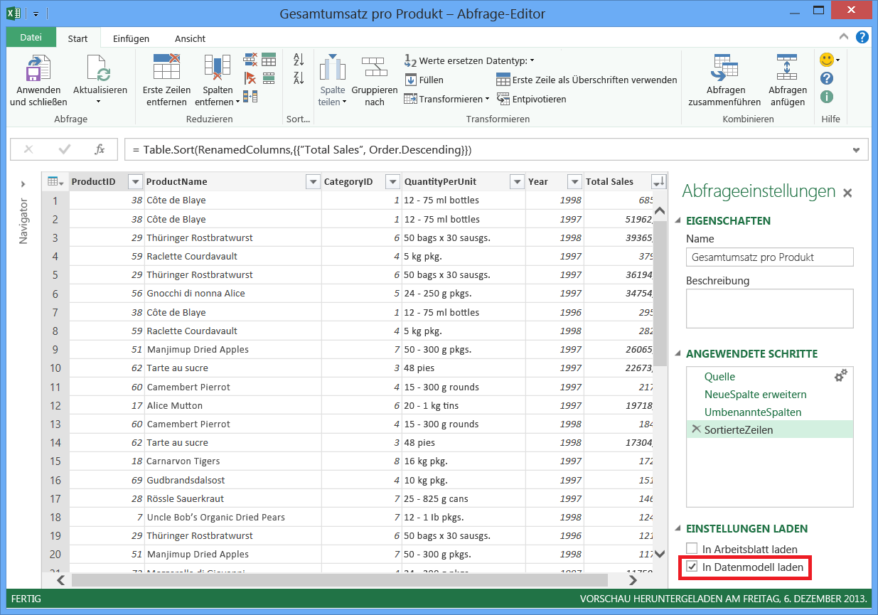Viewport: 878px width, 615px height.
Task: Click yellow-blue column range icon in Reduzieren
Action: pos(250,96)
